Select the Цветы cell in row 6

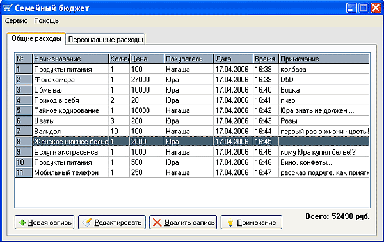coord(70,121)
